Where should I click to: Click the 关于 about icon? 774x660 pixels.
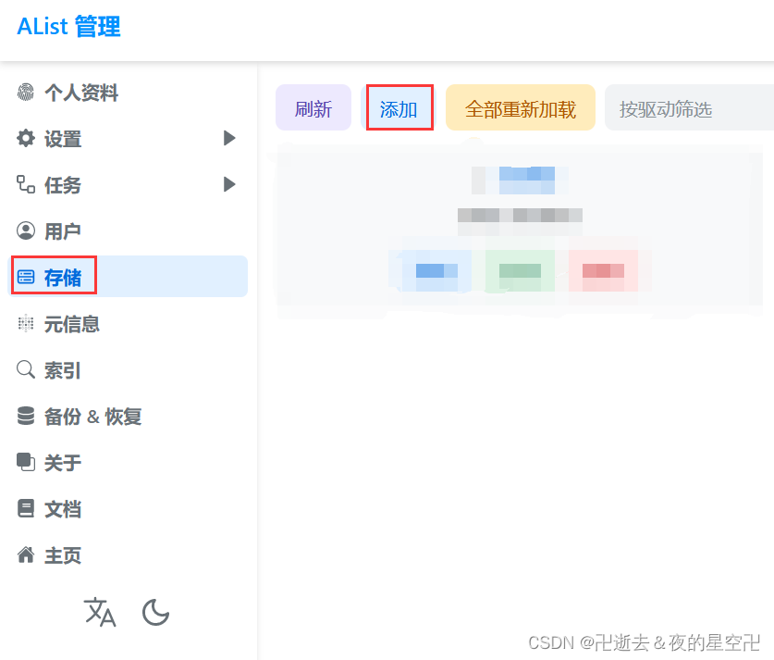[26, 462]
